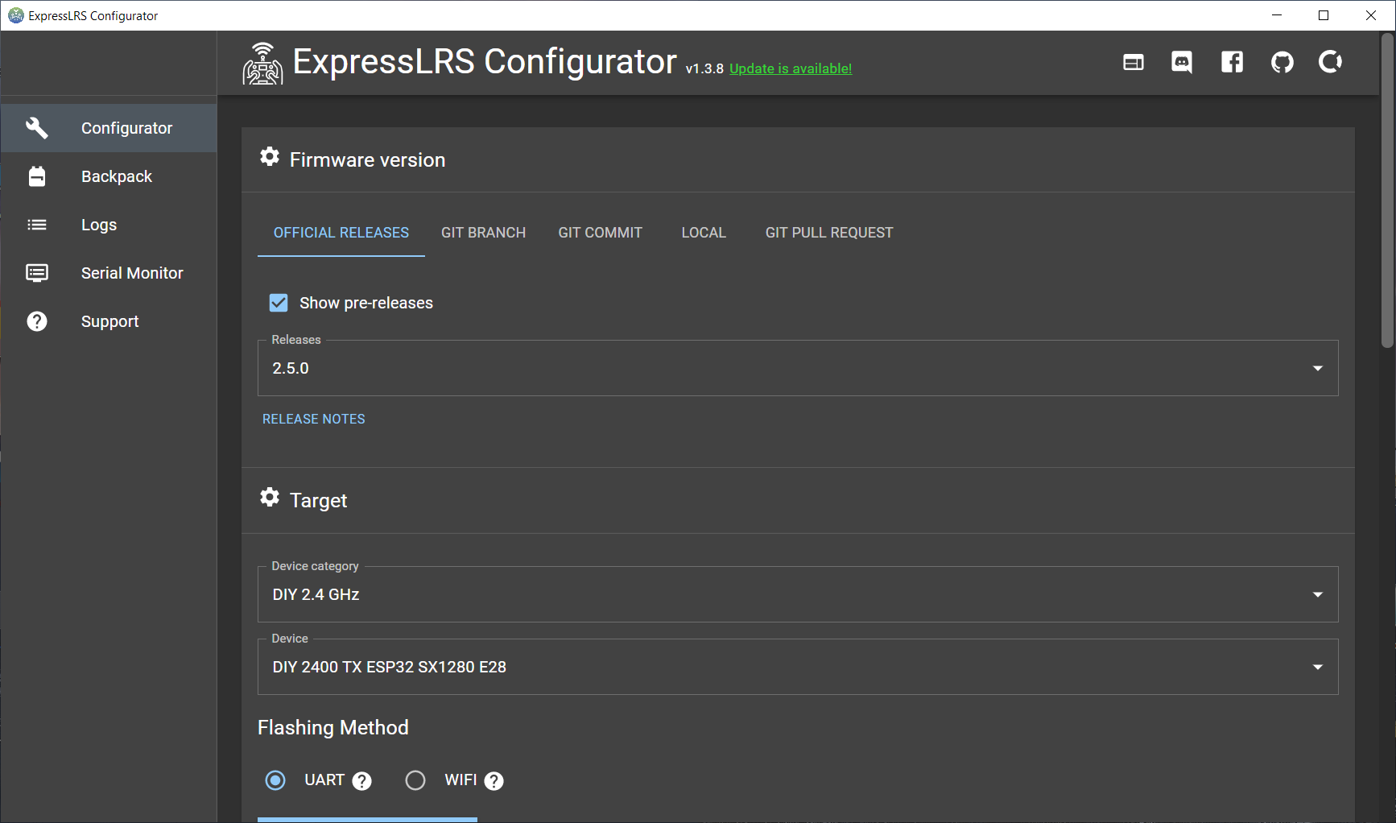Open the Logs menu item

tap(109, 225)
